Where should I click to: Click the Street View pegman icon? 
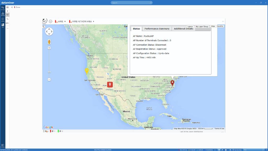tap(49, 42)
